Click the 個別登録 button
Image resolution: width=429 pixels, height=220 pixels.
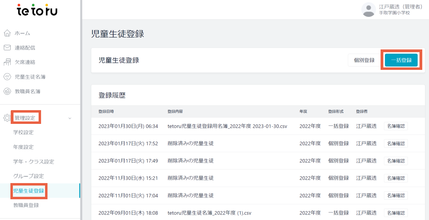pos(364,60)
